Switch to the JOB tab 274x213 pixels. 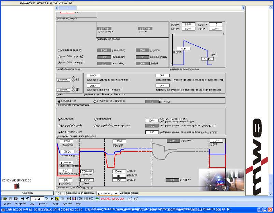coord(59,193)
